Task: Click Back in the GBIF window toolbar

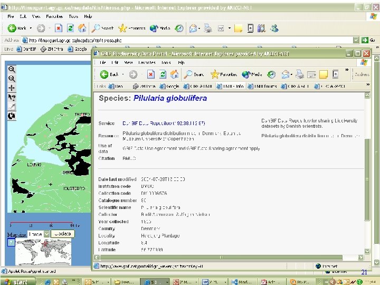Action: point(109,74)
